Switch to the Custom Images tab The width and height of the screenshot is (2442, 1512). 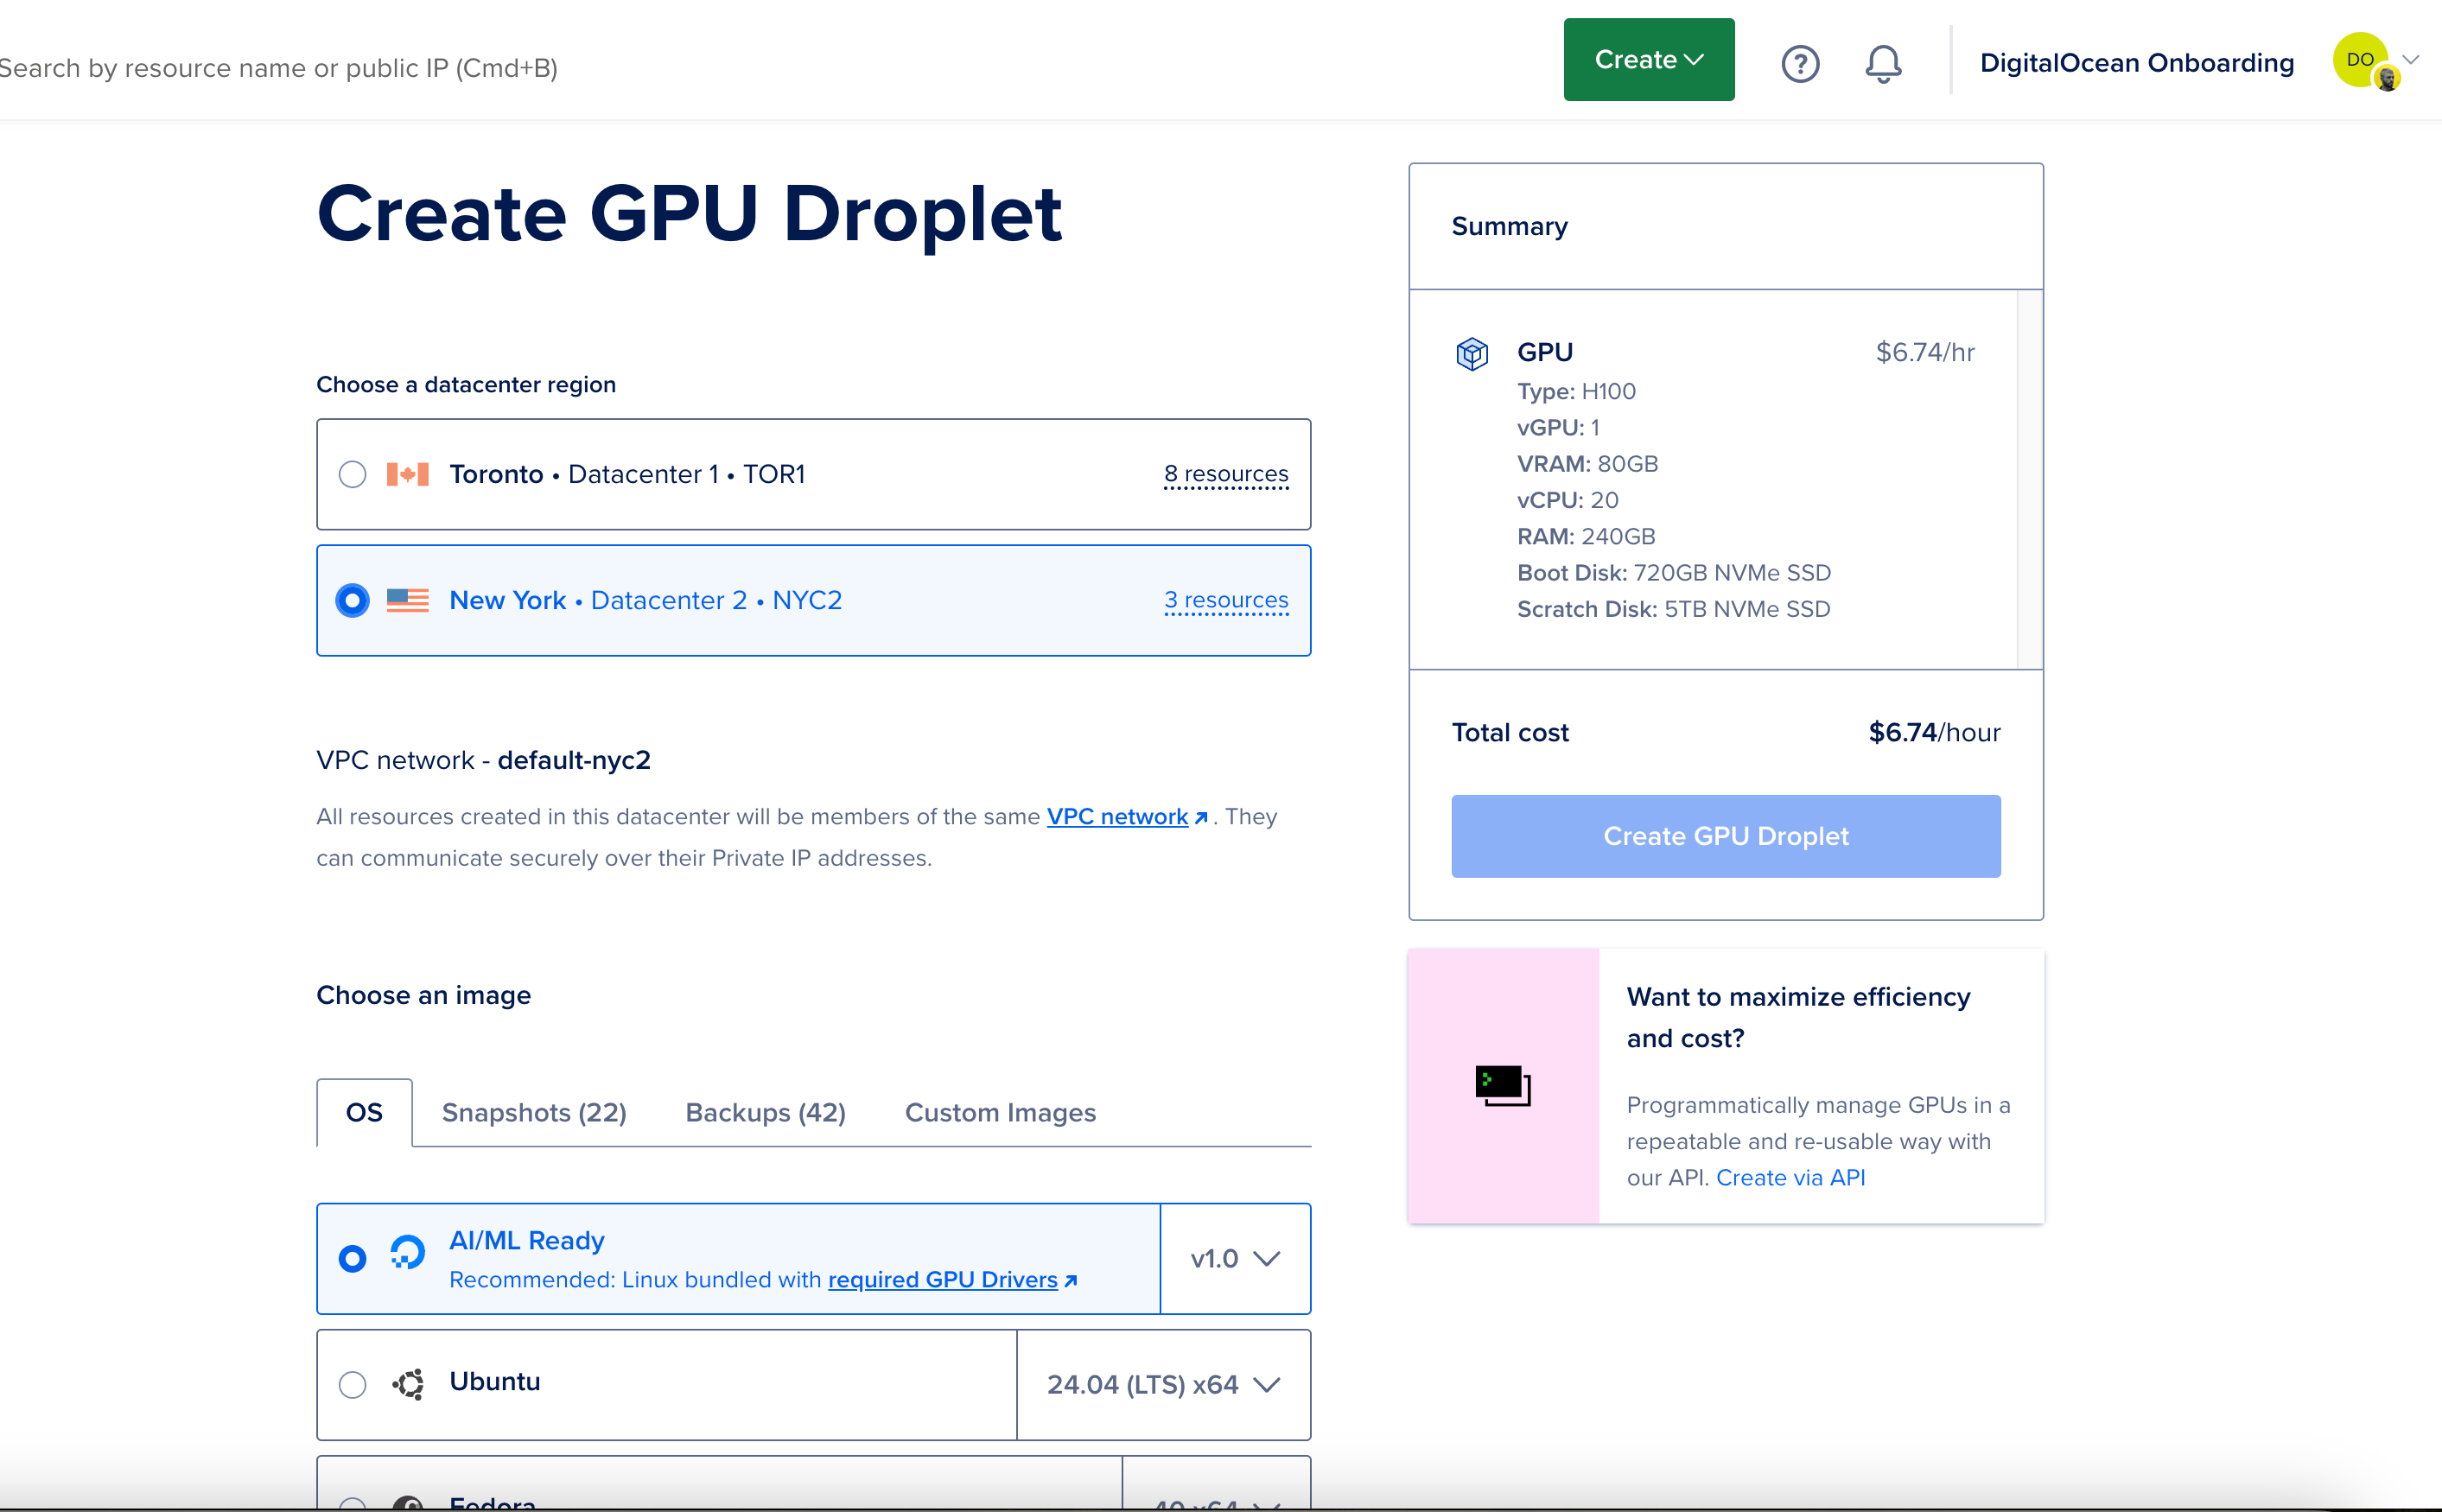[x=1000, y=1112]
